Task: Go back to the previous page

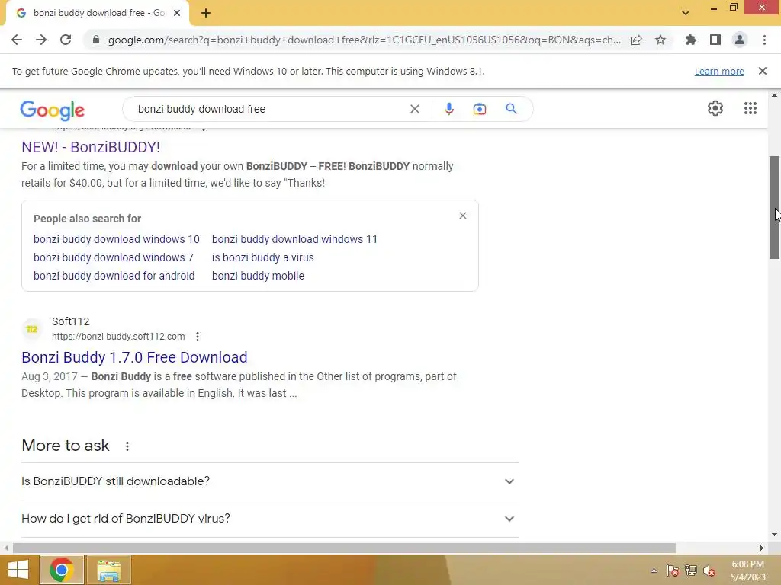Action: coord(17,40)
